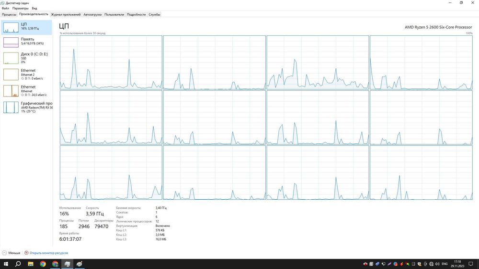Viewport: 479px width, 269px height.
Task: Click the Логических процессоров label
Action: (134, 222)
